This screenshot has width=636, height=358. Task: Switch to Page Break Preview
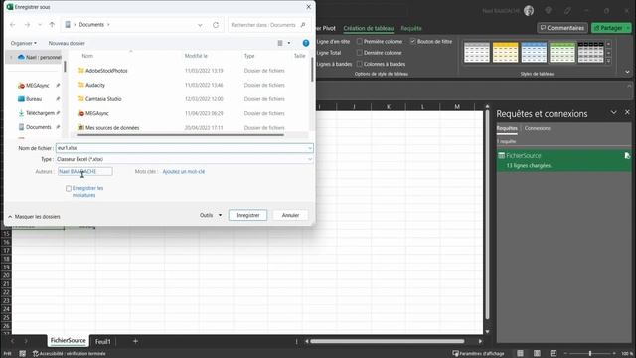pos(554,354)
